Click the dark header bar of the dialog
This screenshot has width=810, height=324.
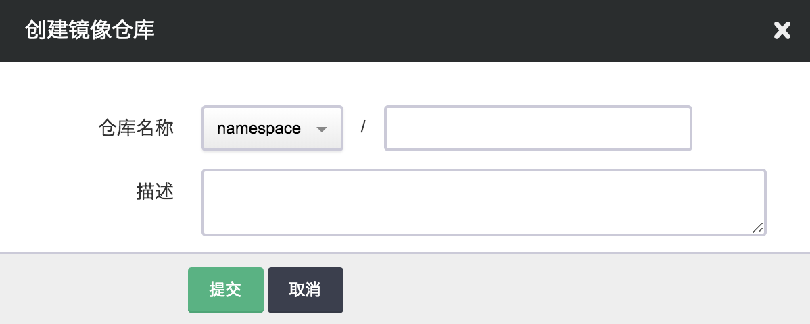pyautogui.click(x=439, y=30)
